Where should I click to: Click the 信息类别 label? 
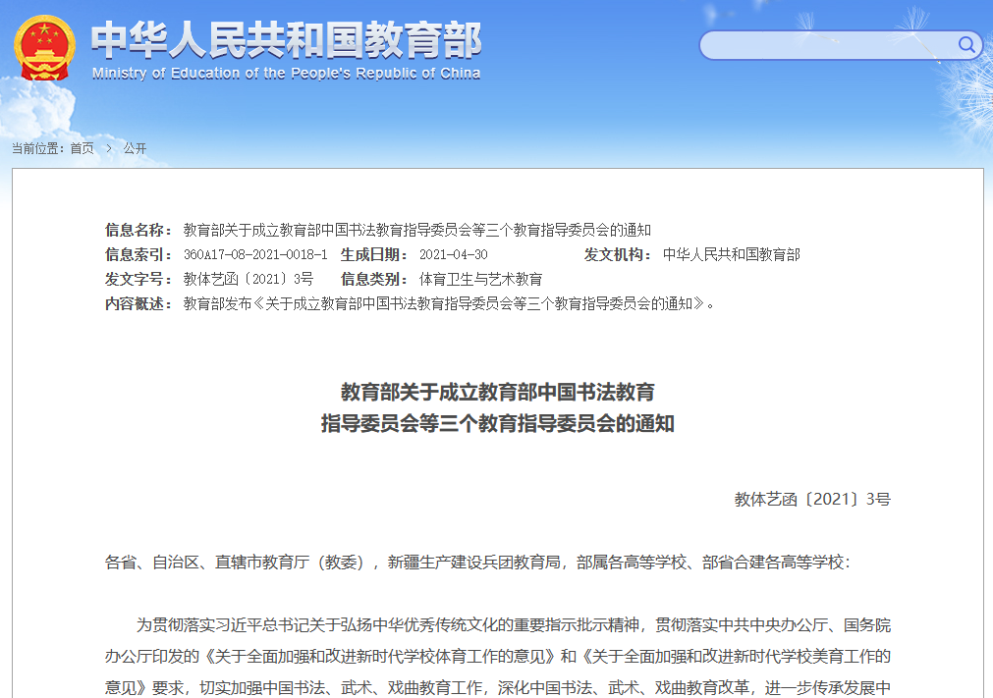pyautogui.click(x=373, y=279)
